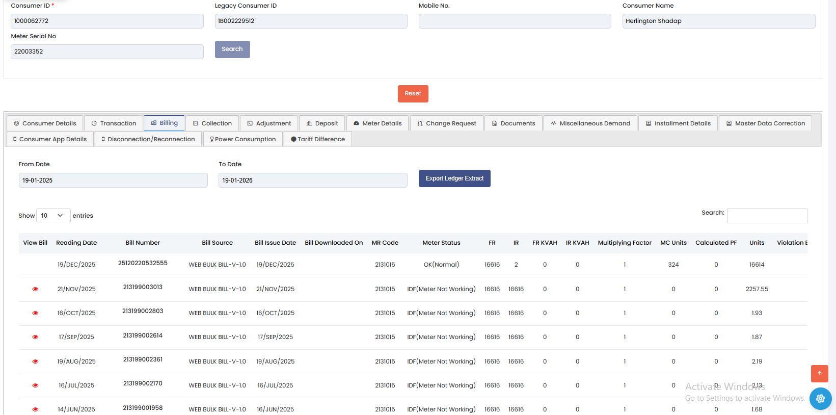Click the Reset button
This screenshot has height=415, width=836.
click(x=413, y=94)
